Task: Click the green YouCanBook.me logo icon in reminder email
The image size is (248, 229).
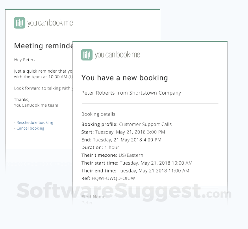Action: pos(19,23)
